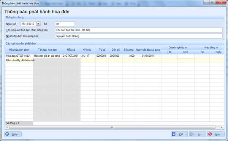Select the Hoa don GTGT-MISA cell
Screen dimensions: 228x141
(x=19, y=56)
